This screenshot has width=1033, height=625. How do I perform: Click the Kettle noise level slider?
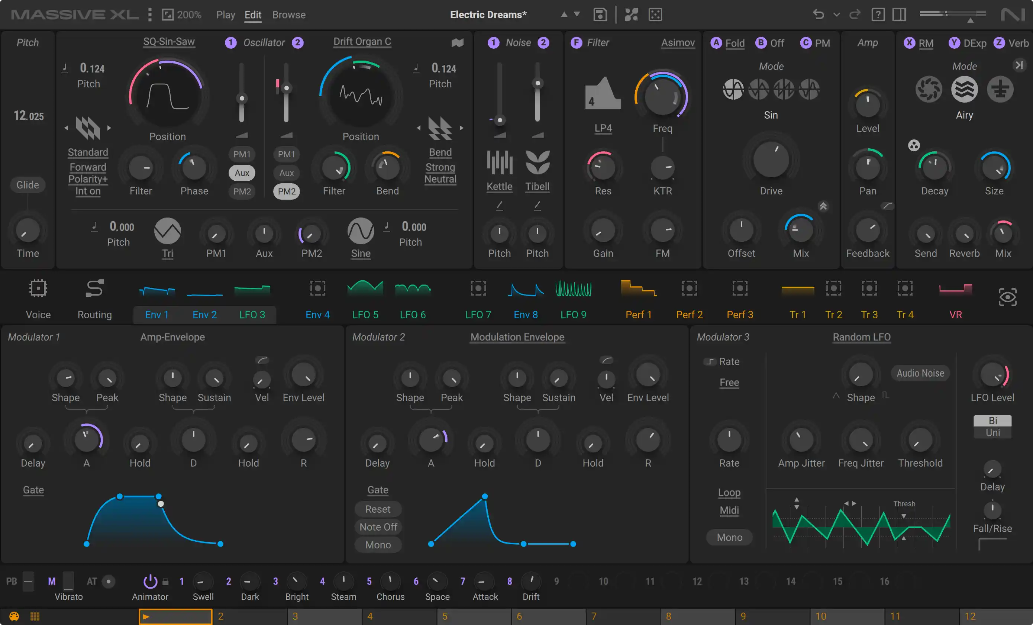pos(499,92)
